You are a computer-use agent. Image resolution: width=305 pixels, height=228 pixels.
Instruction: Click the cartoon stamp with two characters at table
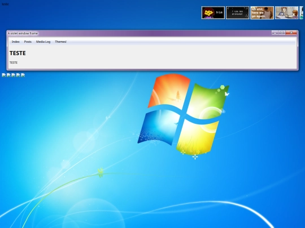[286, 13]
